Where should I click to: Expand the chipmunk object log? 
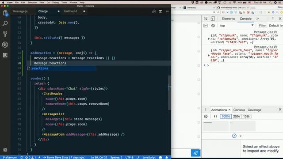click(209, 39)
